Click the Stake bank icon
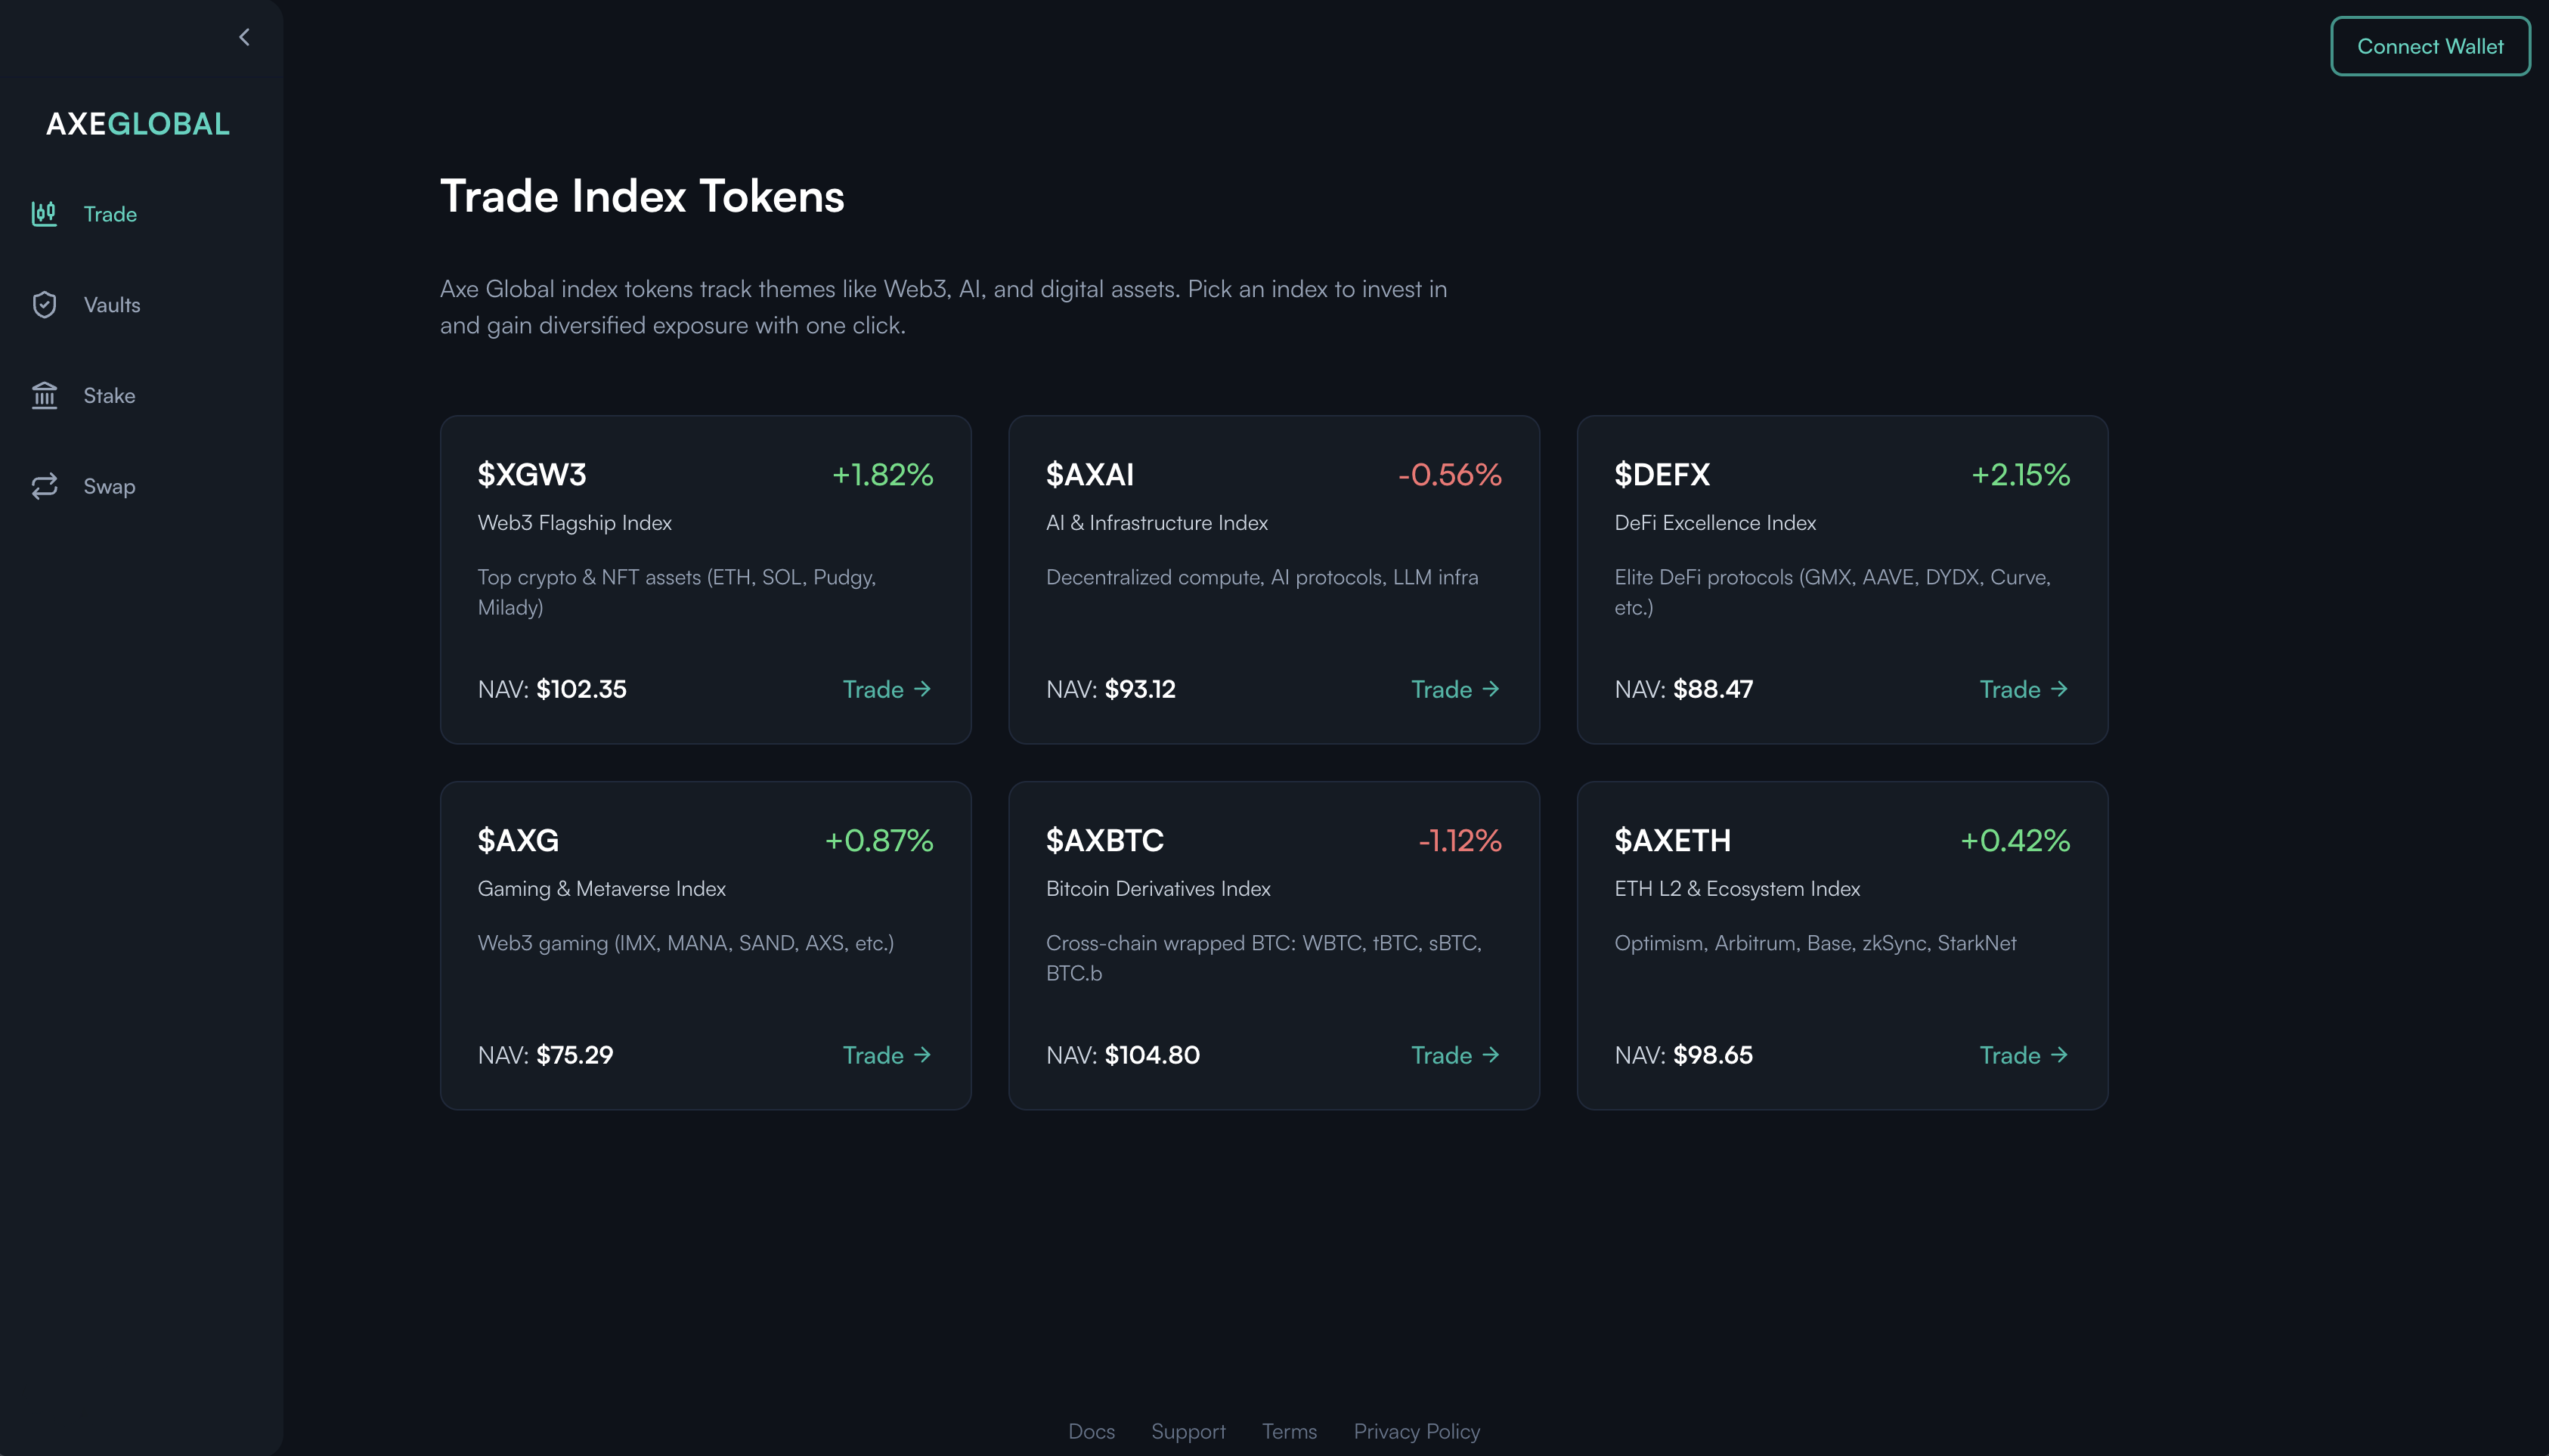The width and height of the screenshot is (2549, 1456). click(x=44, y=395)
